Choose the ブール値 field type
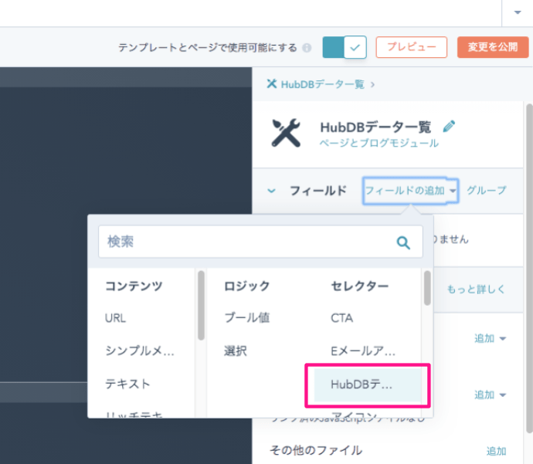 (x=246, y=317)
